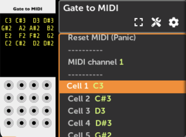
Task: Click the last jack in the bottom row
Action: point(47,123)
